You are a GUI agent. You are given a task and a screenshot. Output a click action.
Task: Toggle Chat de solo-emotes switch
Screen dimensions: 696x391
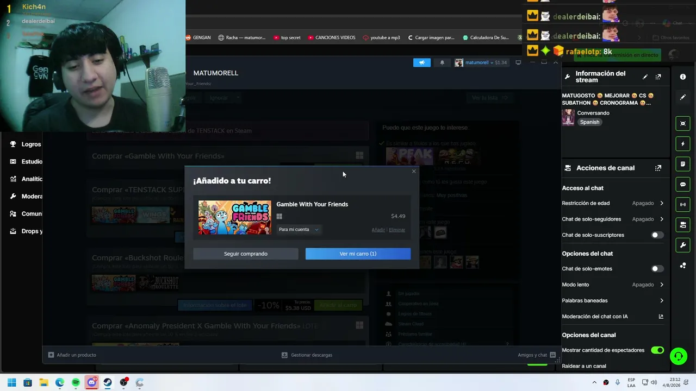tap(657, 269)
